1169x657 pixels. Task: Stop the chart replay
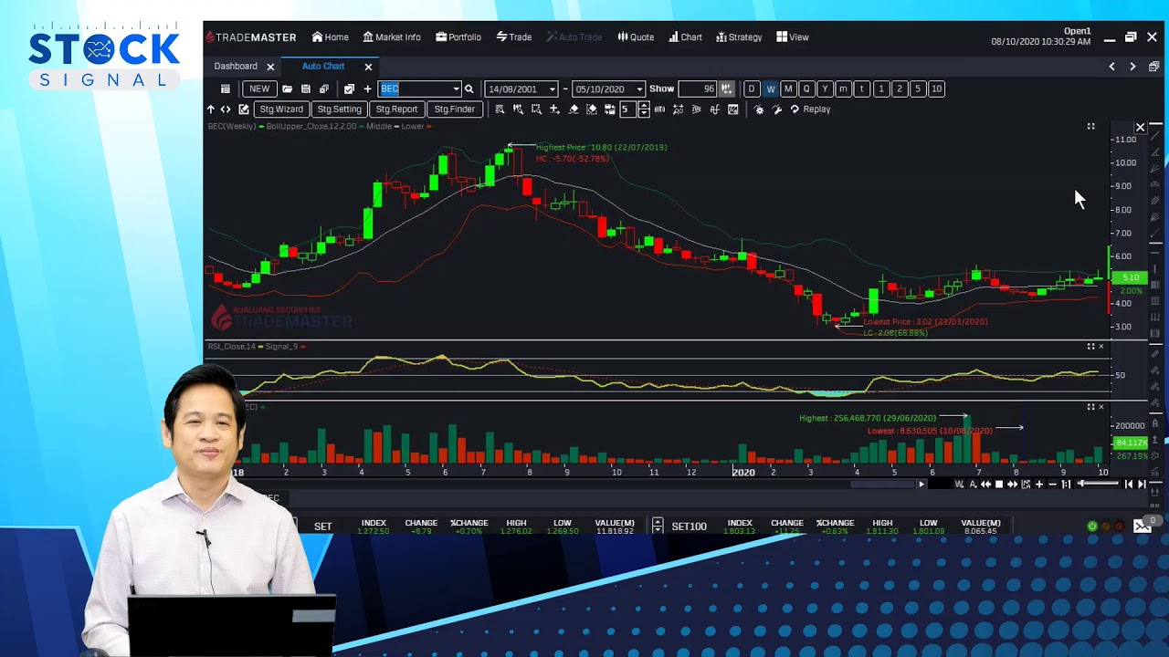coord(999,485)
